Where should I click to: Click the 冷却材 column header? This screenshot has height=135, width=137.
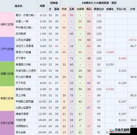point(80,9)
